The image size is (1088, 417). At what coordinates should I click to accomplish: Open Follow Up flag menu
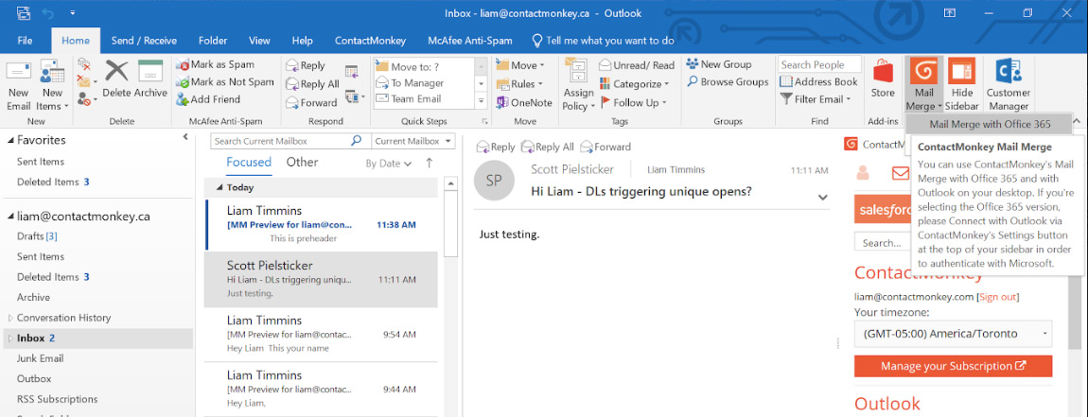pos(633,103)
